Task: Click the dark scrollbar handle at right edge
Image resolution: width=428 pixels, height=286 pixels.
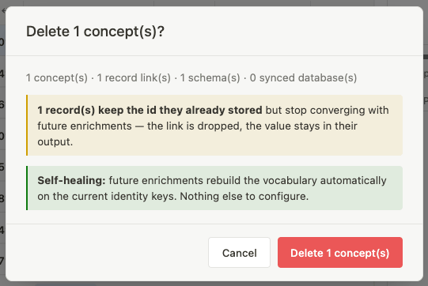Action: coord(426,57)
